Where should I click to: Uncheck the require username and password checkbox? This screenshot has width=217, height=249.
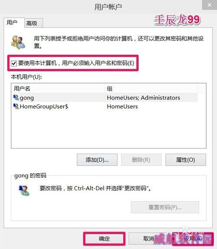pos(14,63)
